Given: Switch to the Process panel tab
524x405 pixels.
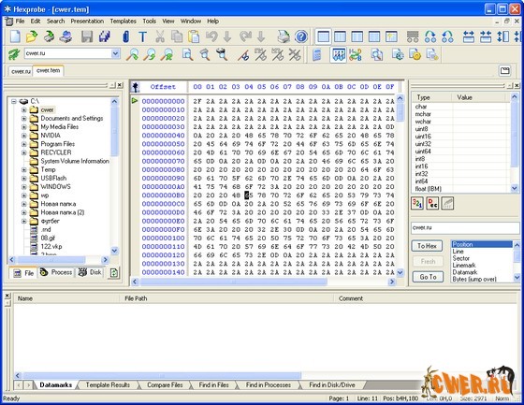Looking at the screenshot, I should 57,272.
